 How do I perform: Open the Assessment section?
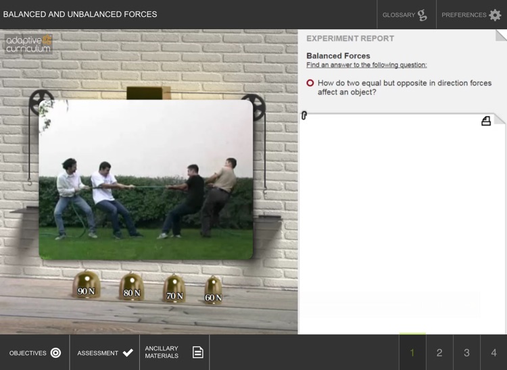[105, 352]
